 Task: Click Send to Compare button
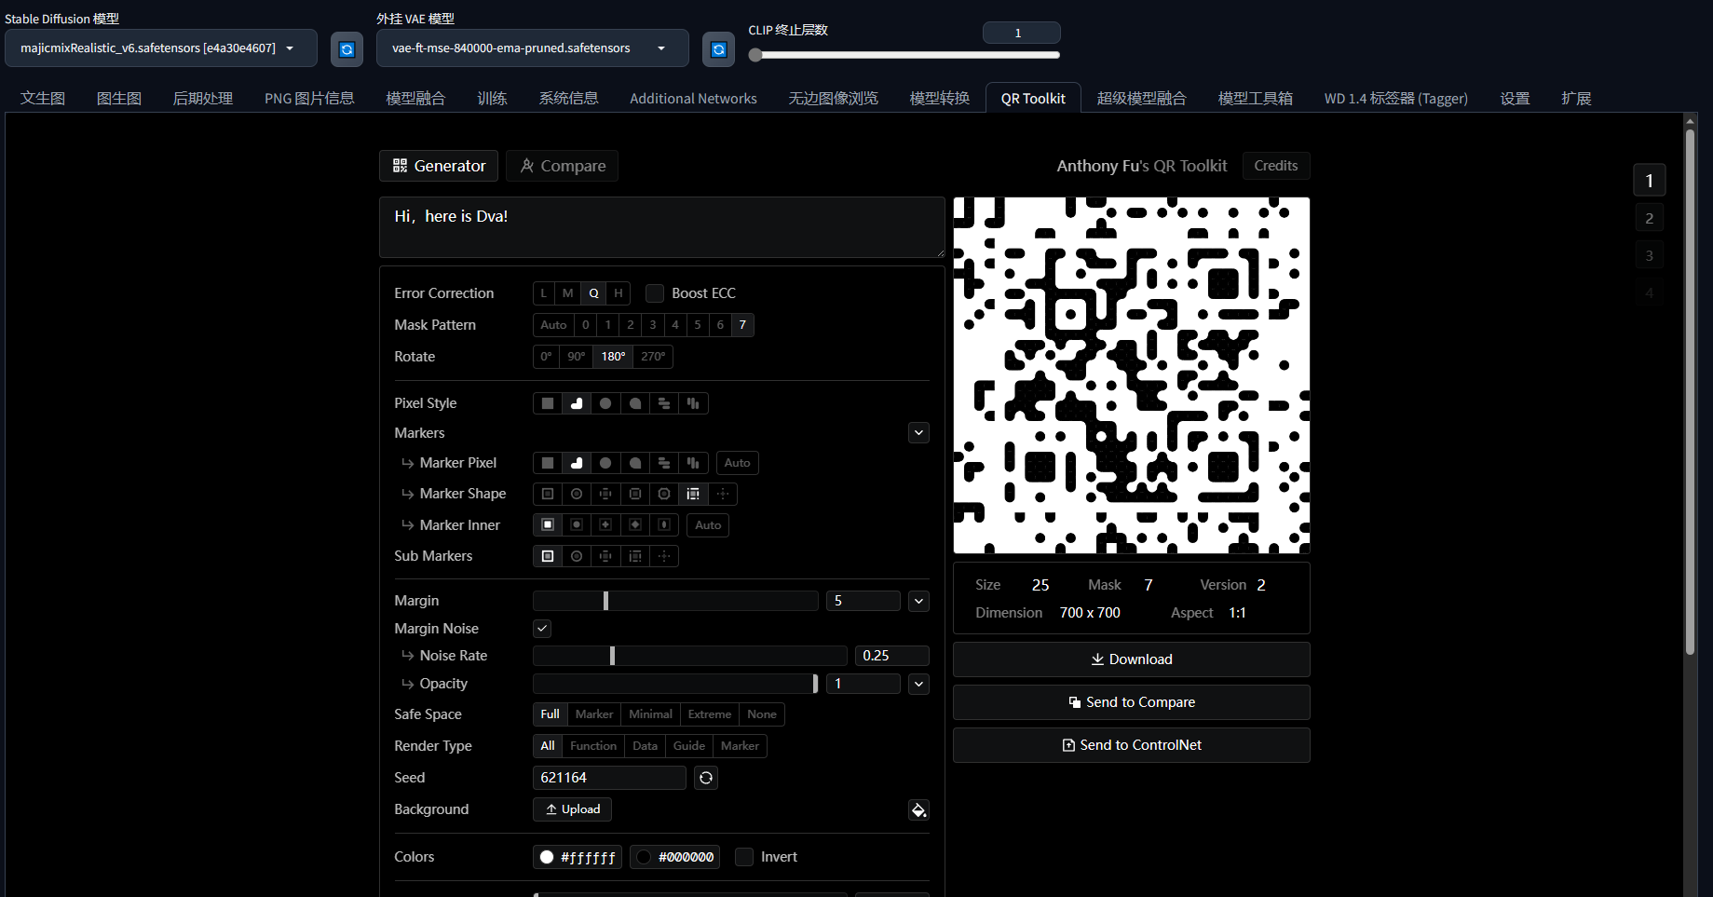coord(1131,702)
